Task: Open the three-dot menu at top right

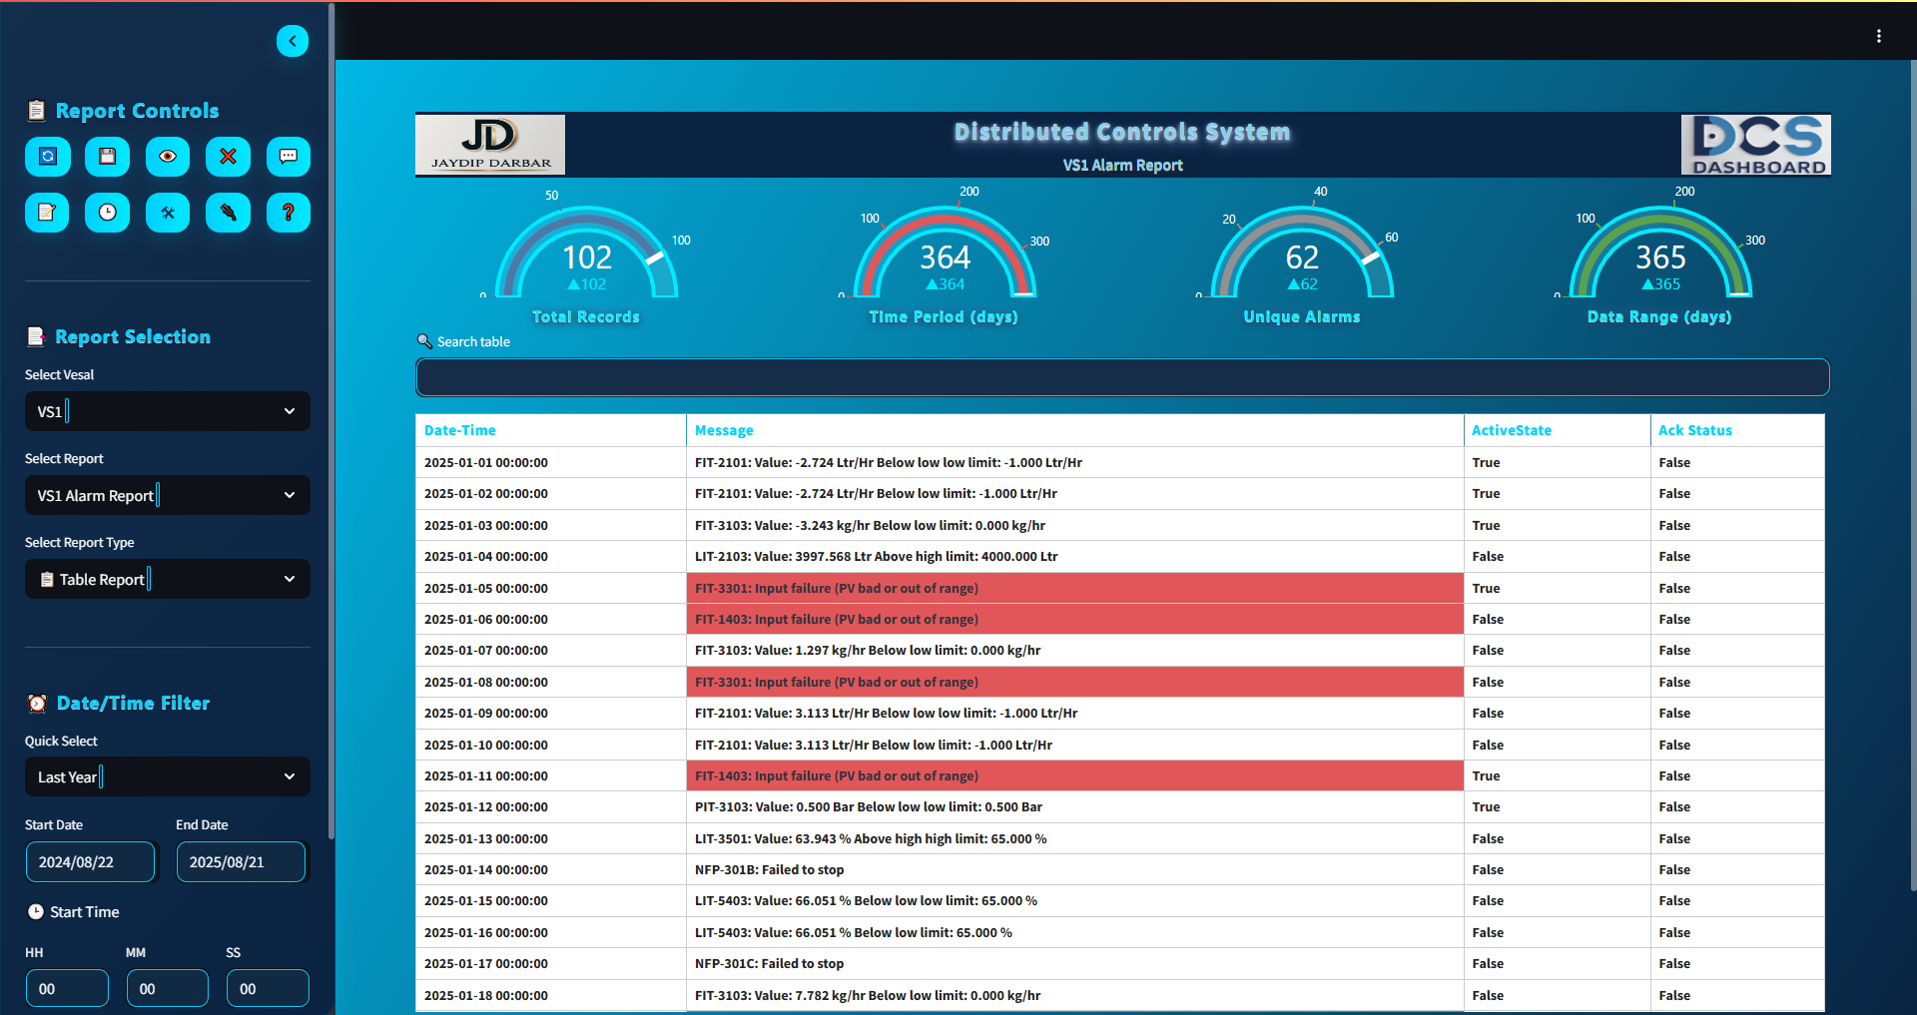Action: point(1878,36)
